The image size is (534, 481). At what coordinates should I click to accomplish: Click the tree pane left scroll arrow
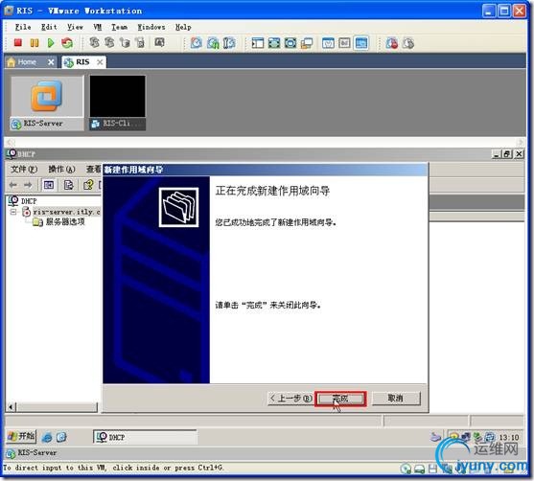pos(11,407)
